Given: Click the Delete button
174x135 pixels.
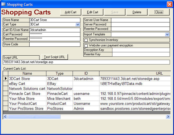Looking at the screenshot, I should tap(137, 12).
